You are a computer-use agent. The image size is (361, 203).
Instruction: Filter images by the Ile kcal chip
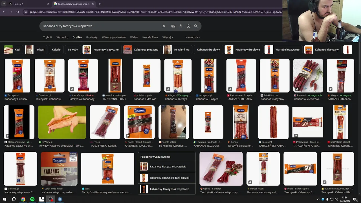click(x=36, y=50)
